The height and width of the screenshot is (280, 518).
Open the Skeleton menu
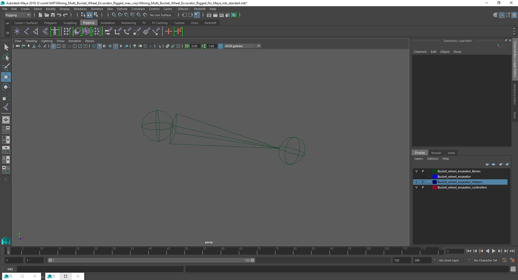point(97,9)
